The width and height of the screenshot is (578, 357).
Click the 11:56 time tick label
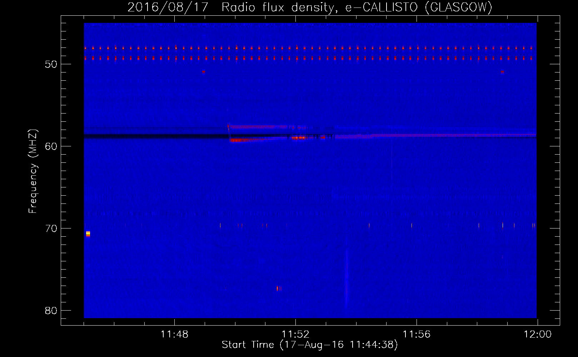(x=417, y=335)
